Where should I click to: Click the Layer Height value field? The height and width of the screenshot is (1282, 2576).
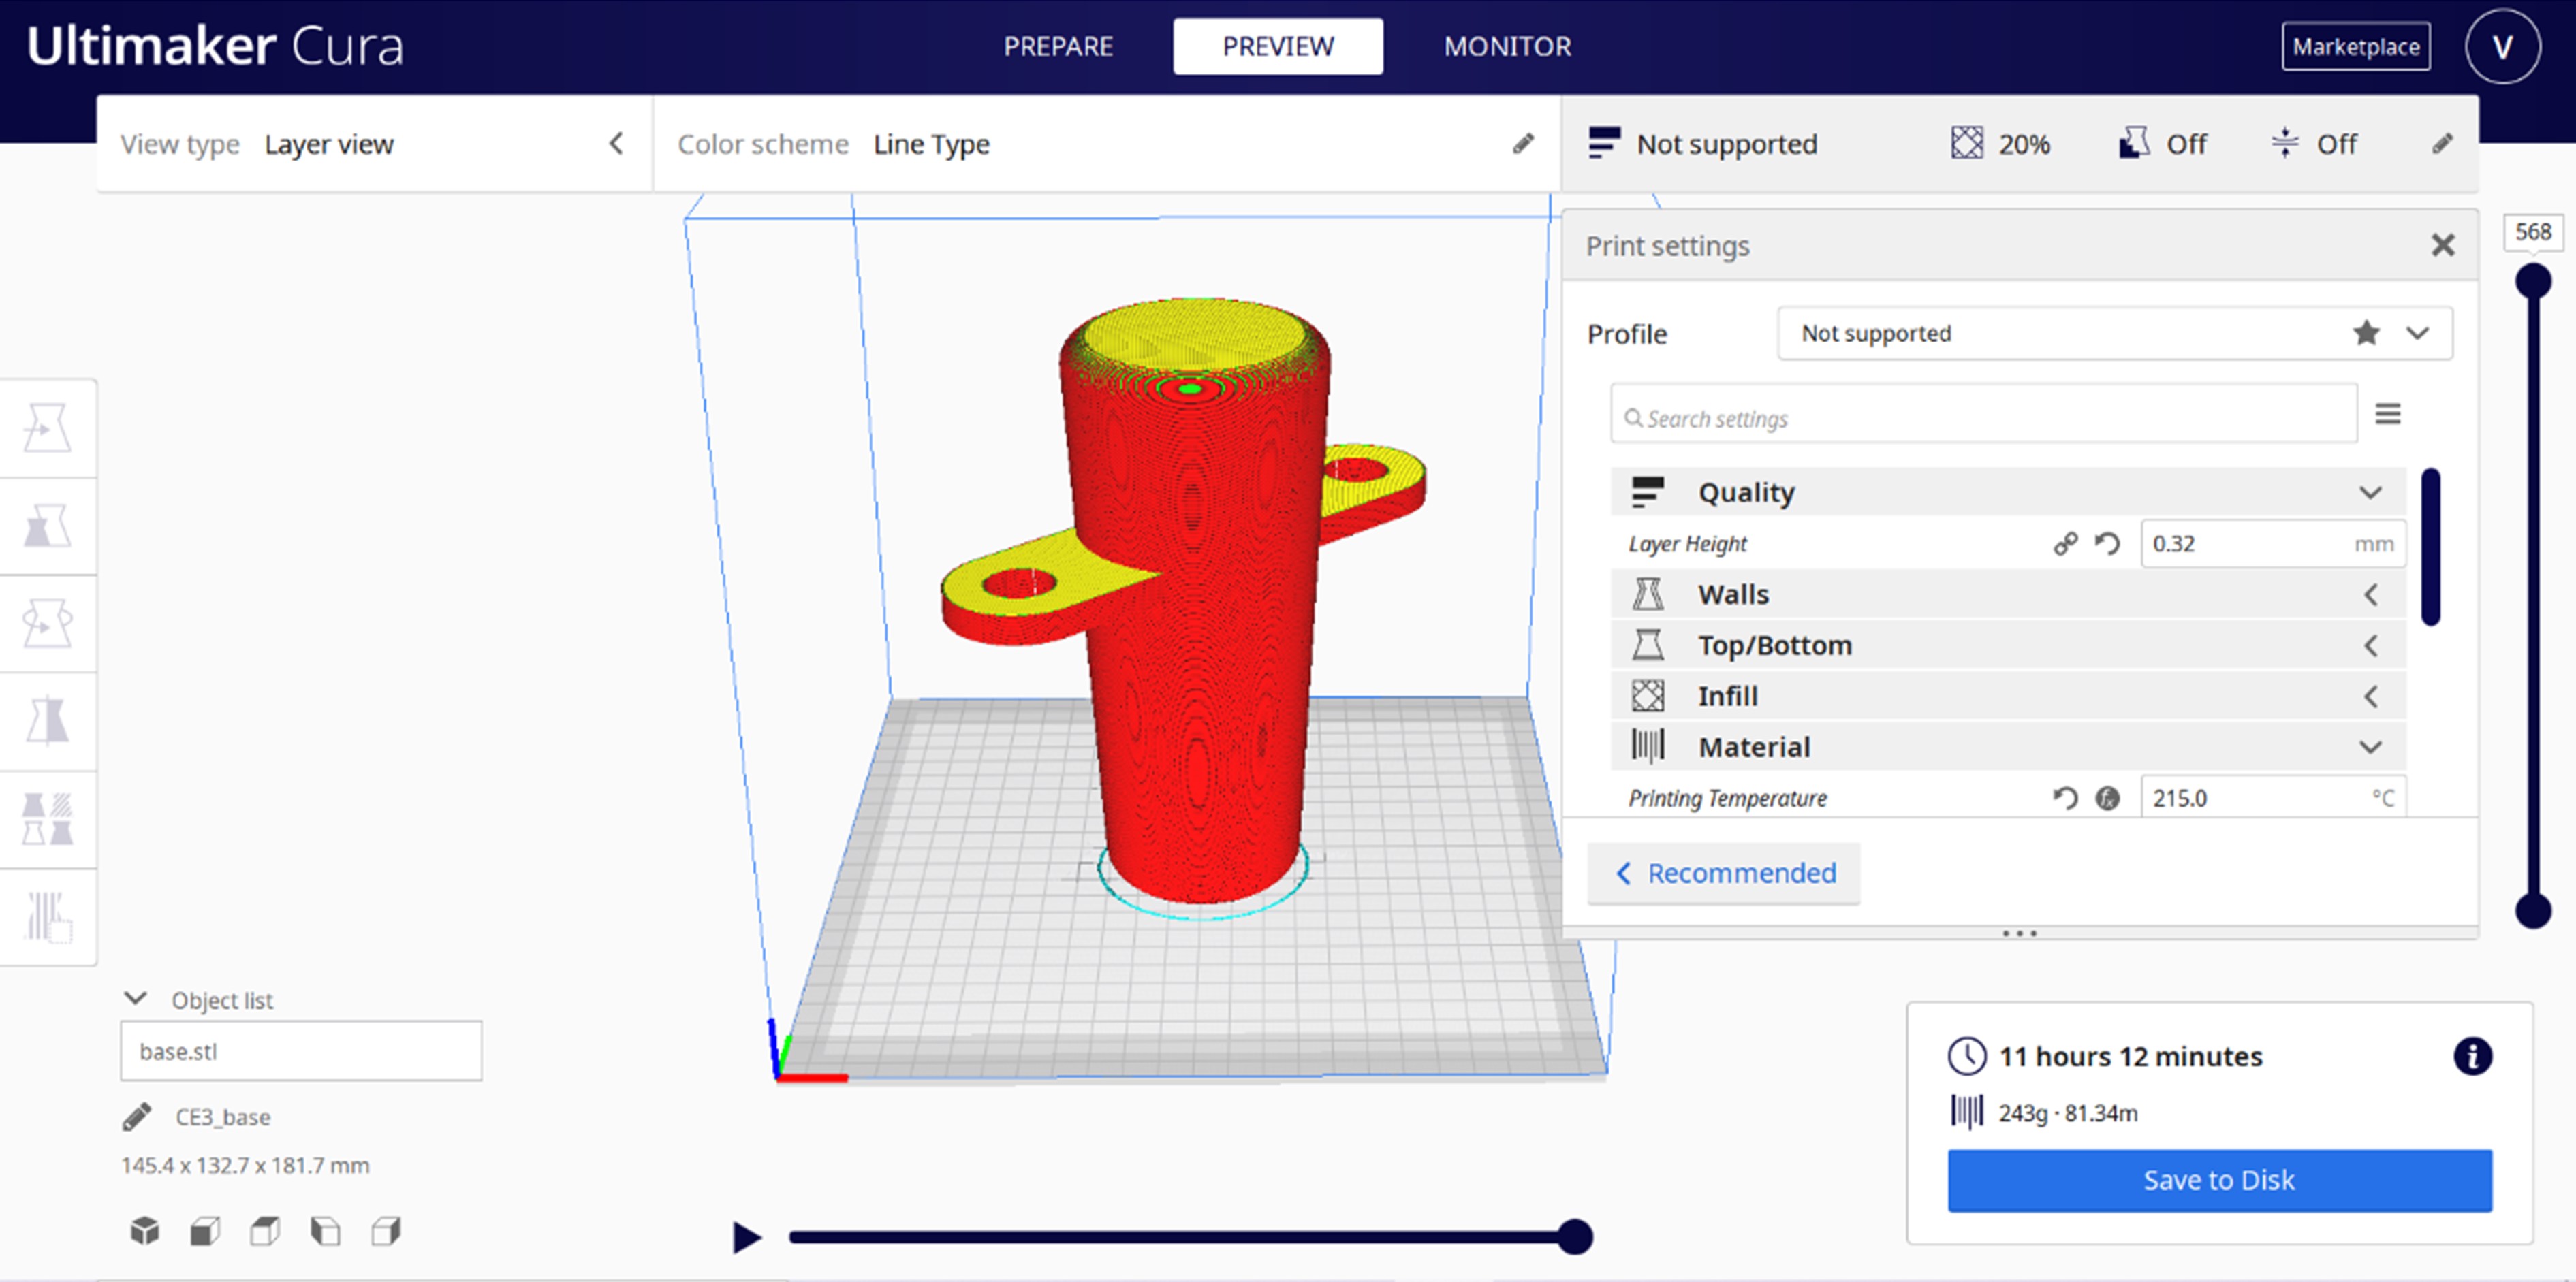tap(2272, 543)
